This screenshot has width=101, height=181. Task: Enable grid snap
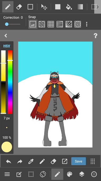tap(51, 24)
